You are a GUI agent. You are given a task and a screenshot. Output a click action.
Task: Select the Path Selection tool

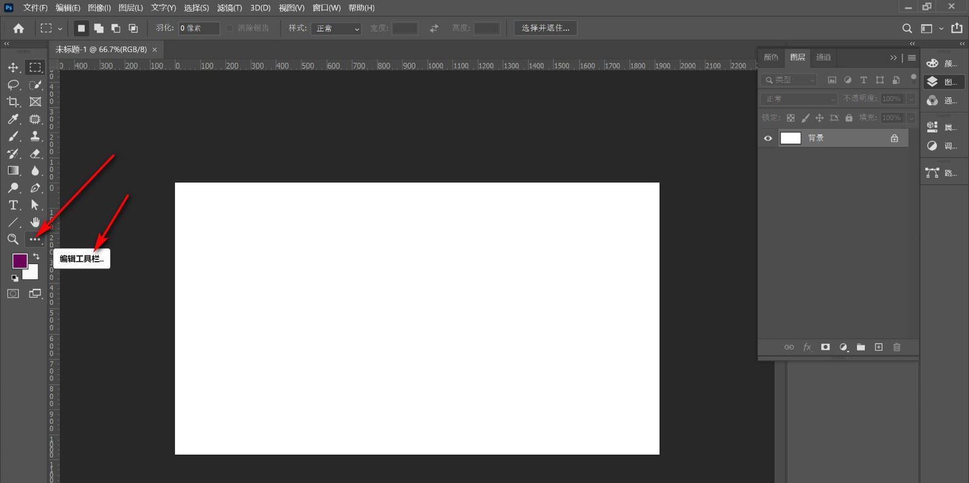[35, 205]
